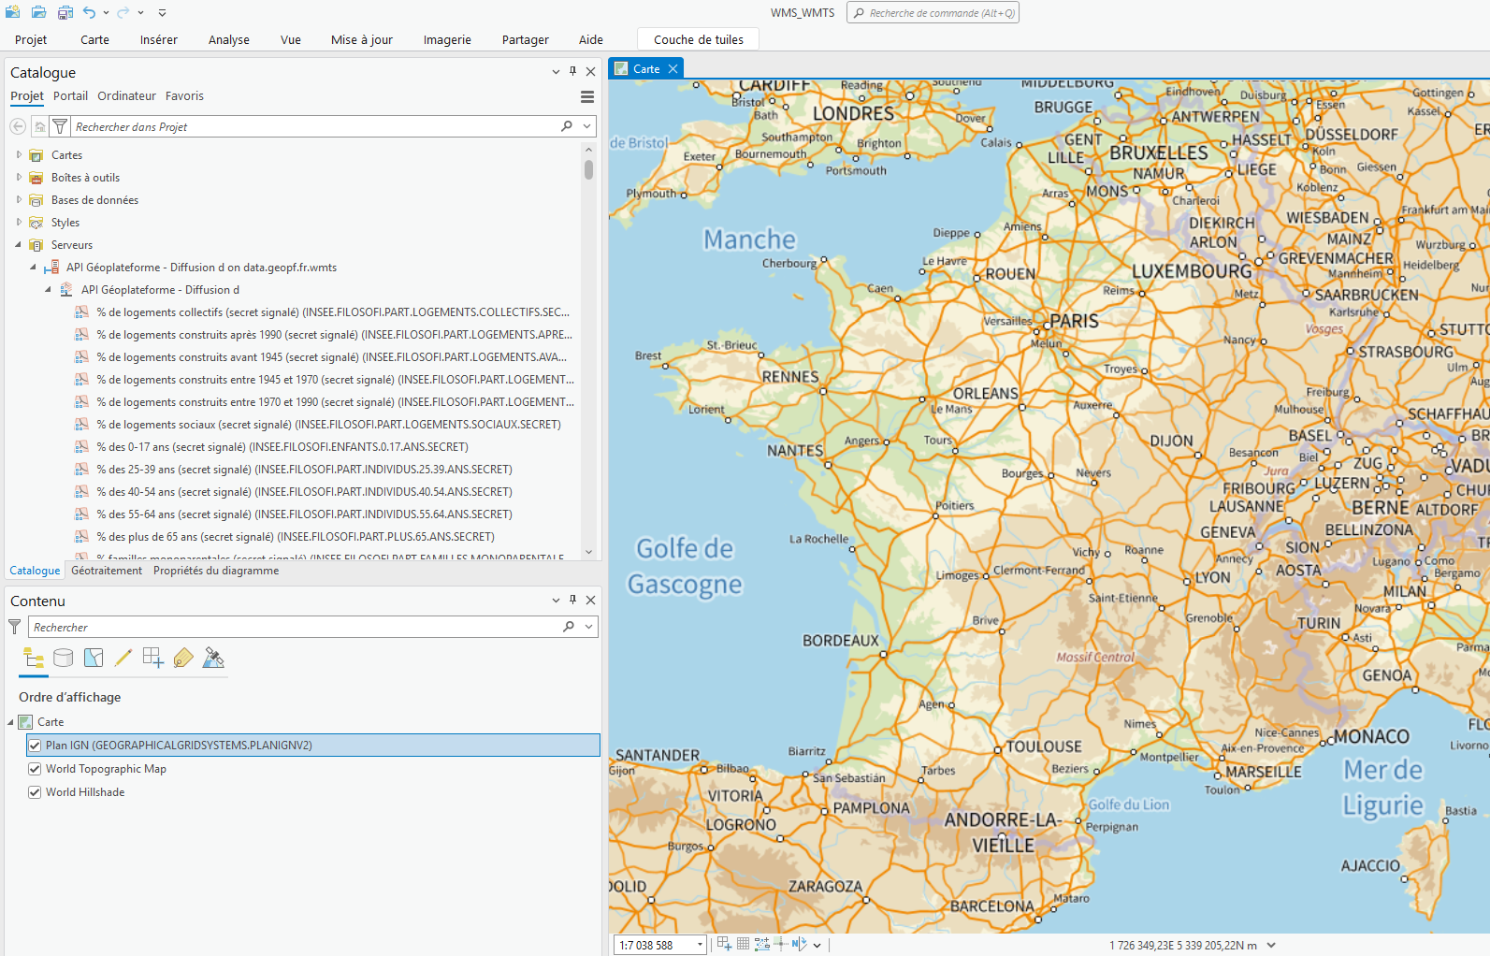This screenshot has height=956, width=1490.
Task: Open the Analyse ribbon tab
Action: (x=228, y=39)
